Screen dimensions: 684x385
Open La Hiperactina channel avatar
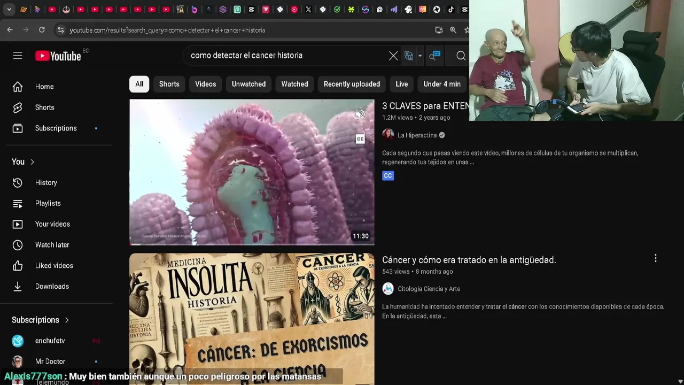388,135
